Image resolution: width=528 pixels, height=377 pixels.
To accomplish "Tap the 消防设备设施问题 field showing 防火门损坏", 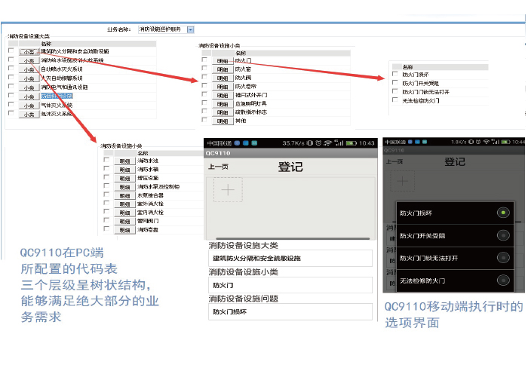I will [x=290, y=311].
